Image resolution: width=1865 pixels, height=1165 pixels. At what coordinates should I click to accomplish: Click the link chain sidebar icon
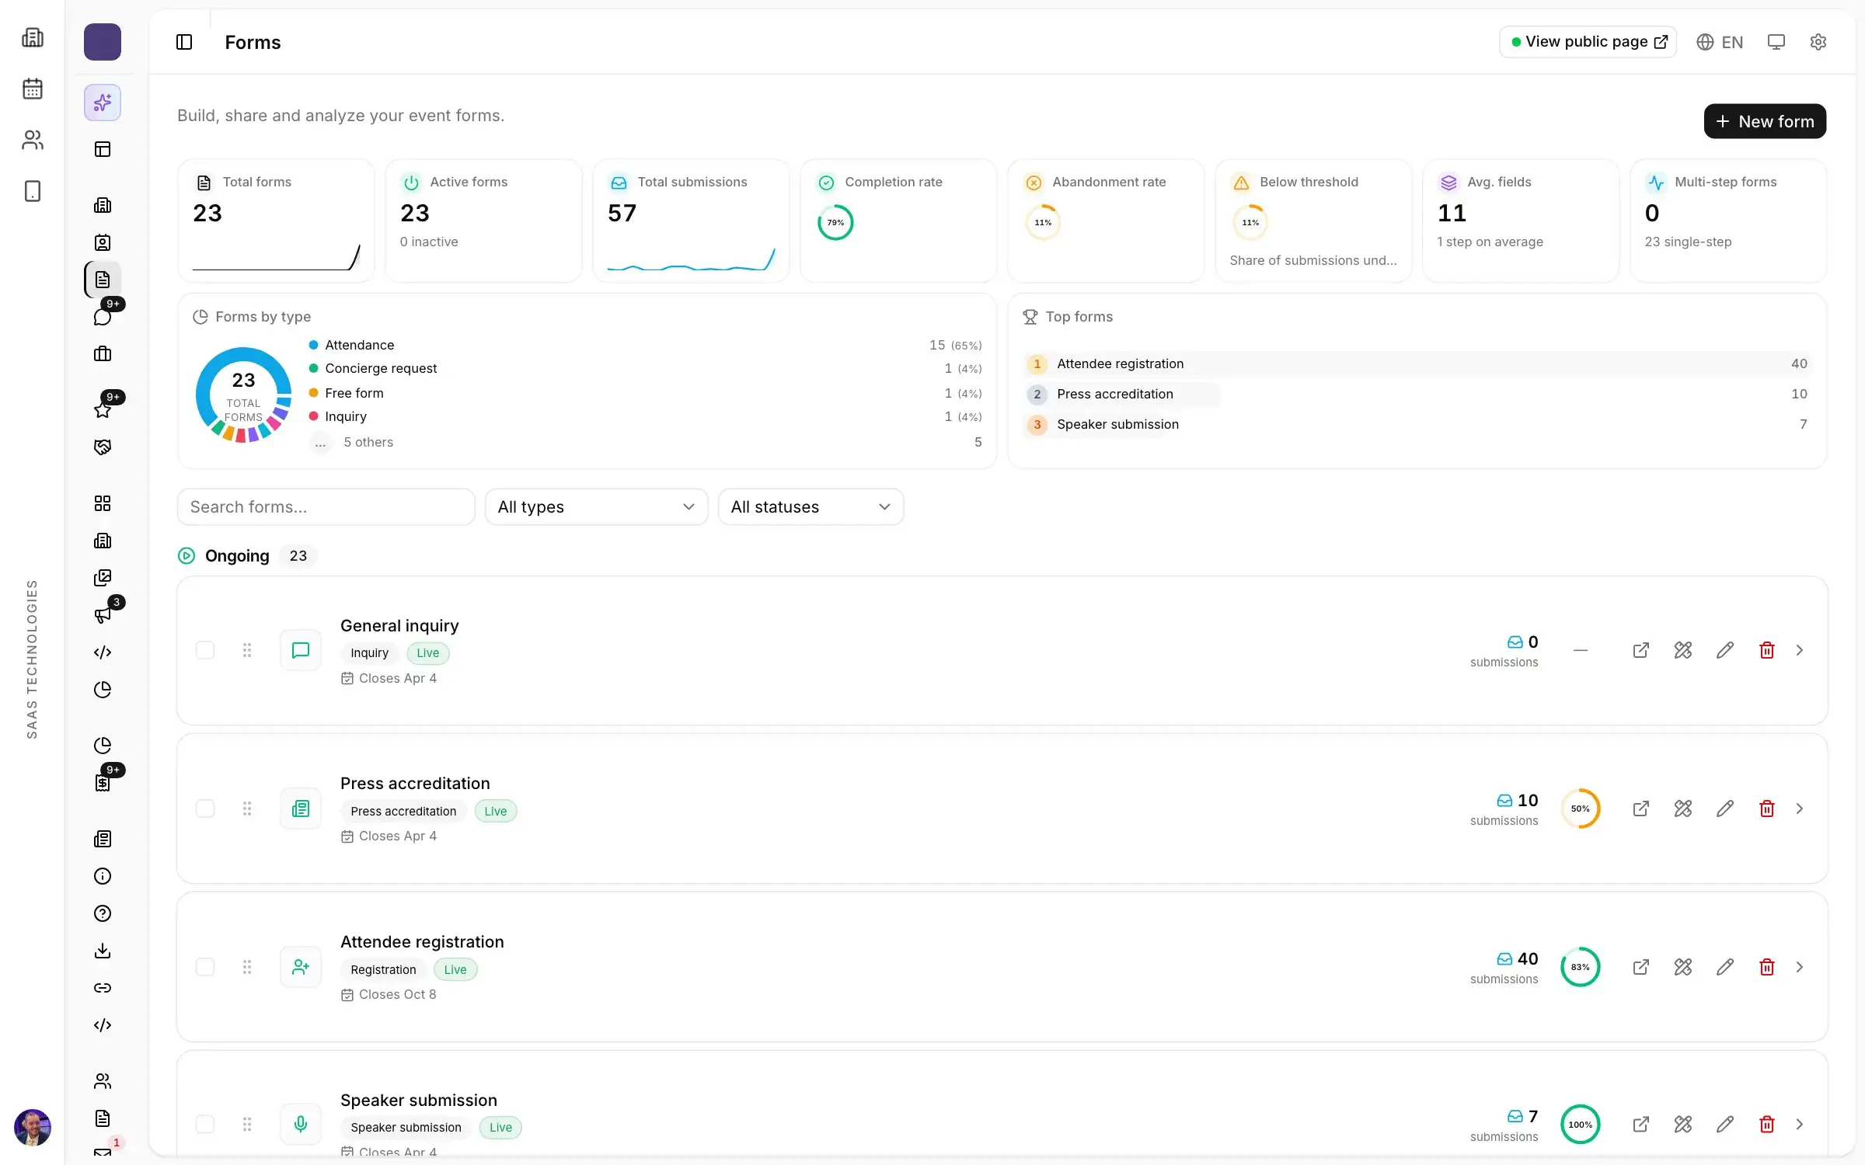pos(103,988)
